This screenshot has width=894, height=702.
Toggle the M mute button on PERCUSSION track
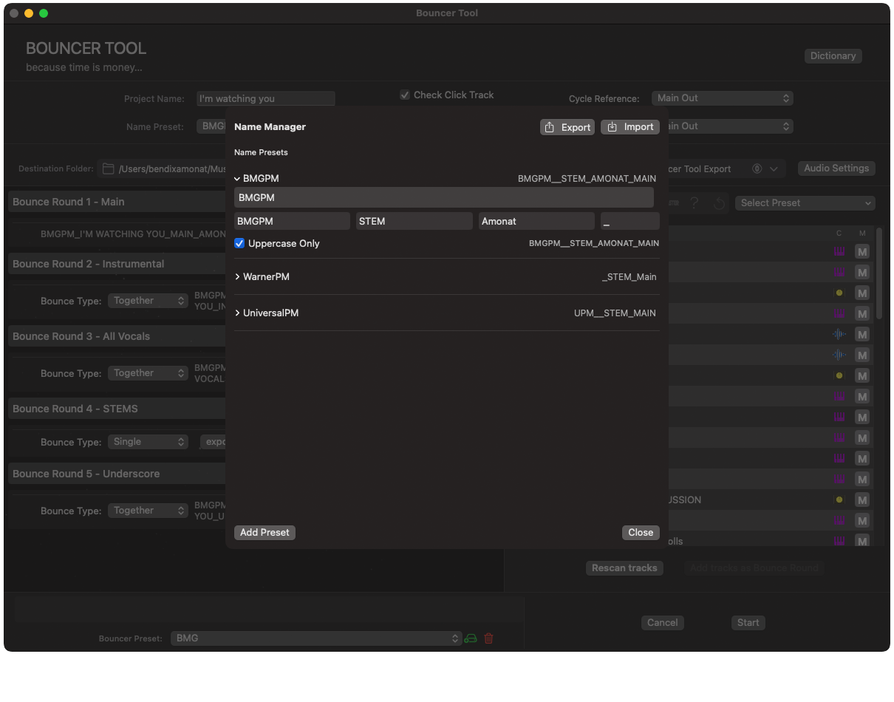861,500
